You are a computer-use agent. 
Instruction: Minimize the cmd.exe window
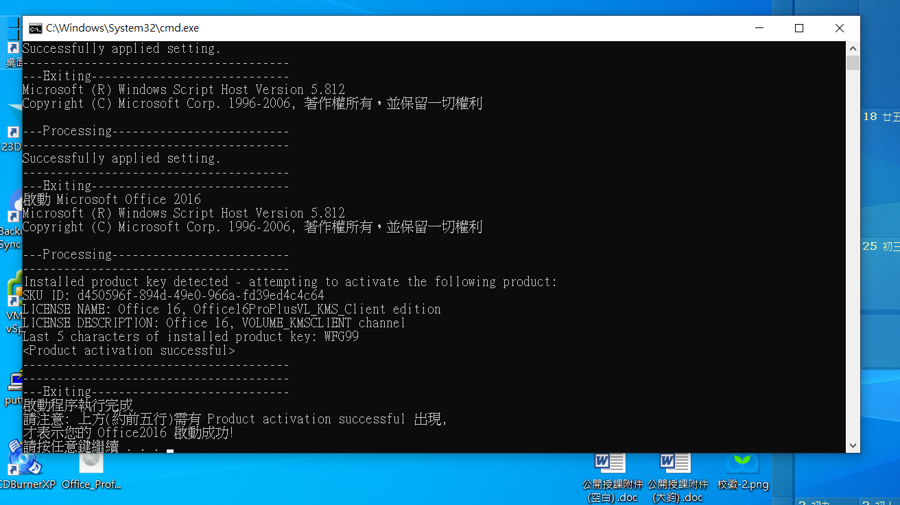pos(759,28)
